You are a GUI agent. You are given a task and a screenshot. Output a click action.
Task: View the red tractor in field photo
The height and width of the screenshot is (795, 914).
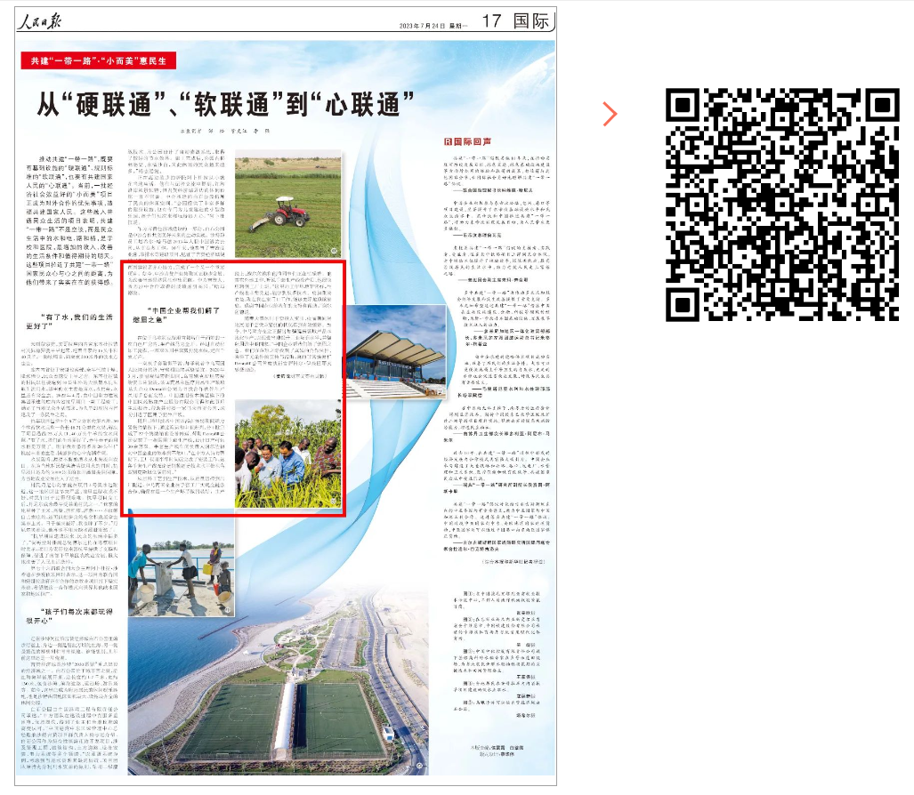coord(288,204)
